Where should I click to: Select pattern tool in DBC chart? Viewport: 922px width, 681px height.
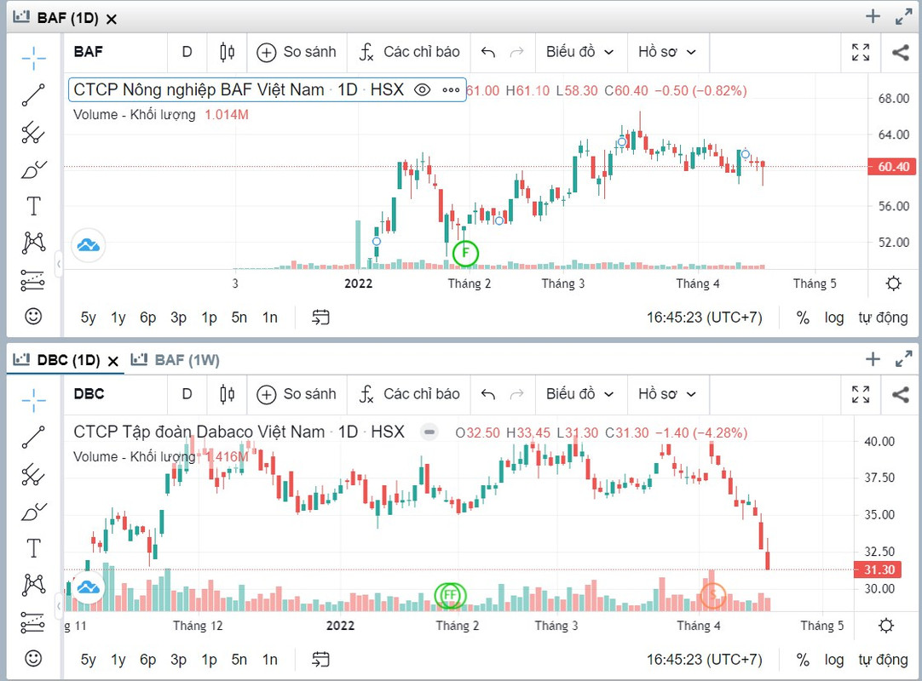pos(33,585)
